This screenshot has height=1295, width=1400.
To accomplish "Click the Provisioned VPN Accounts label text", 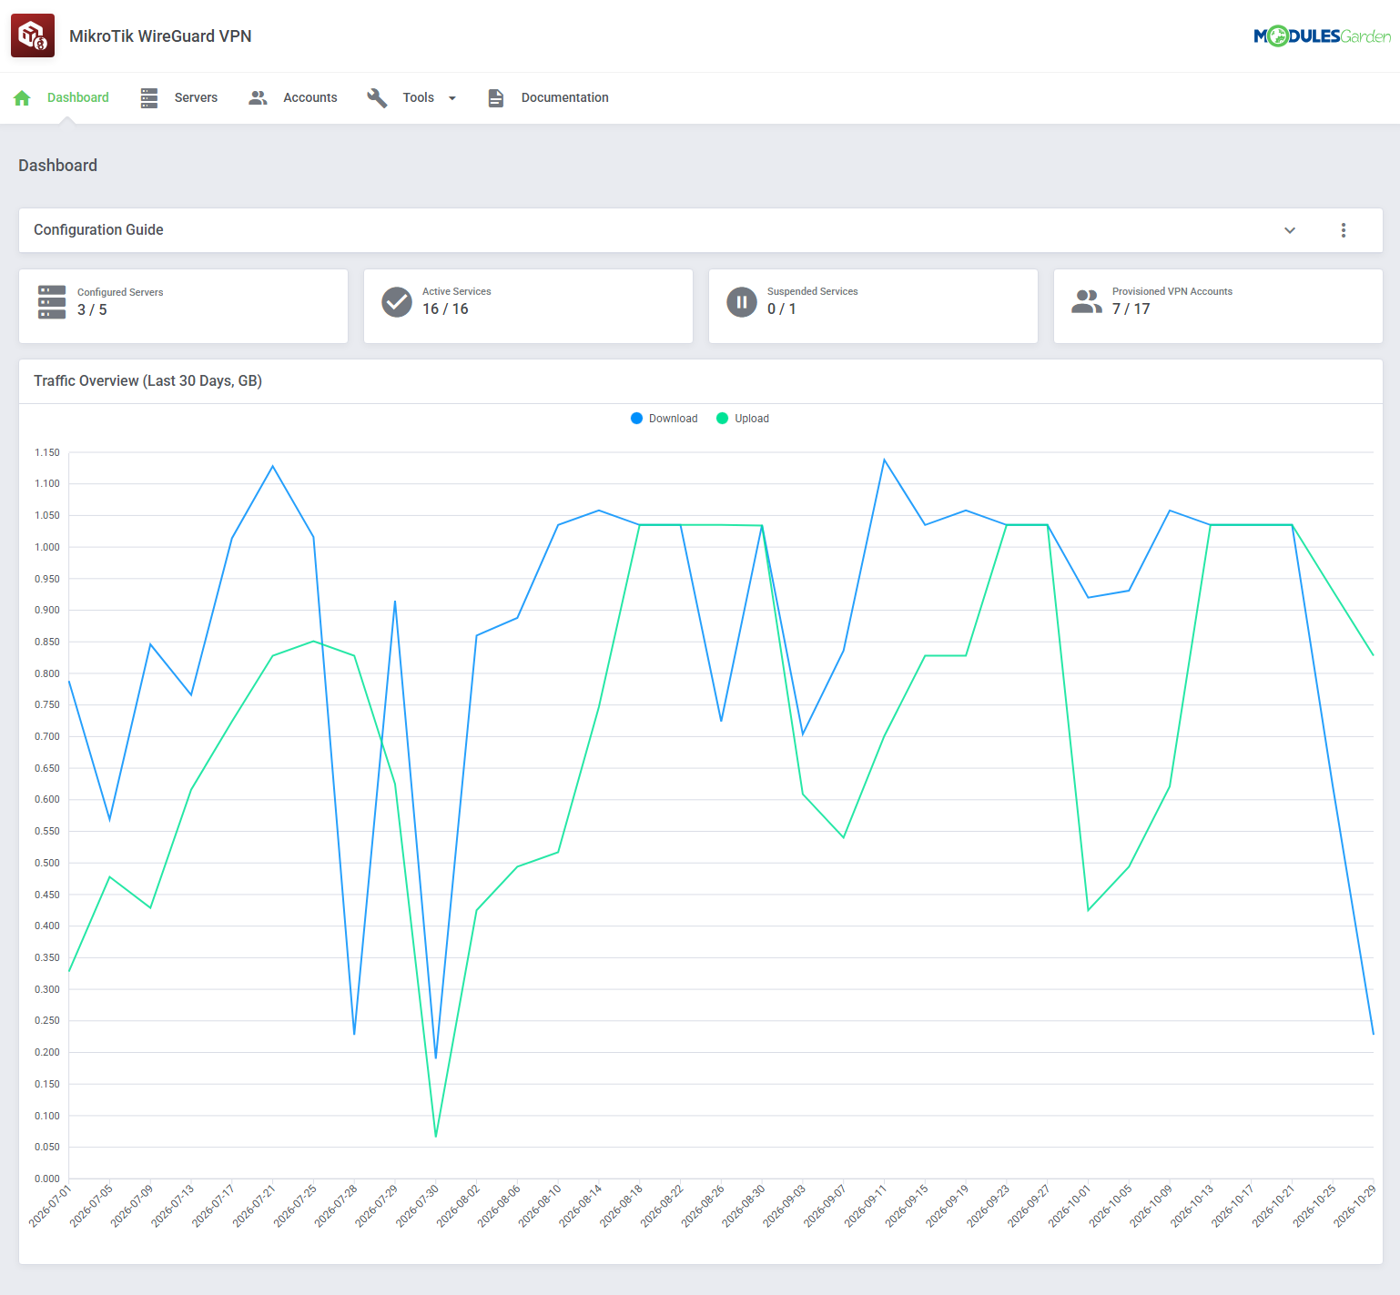I will point(1172,291).
